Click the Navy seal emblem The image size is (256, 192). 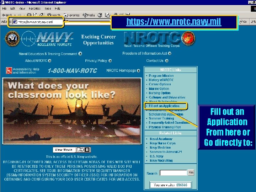tap(12, 39)
